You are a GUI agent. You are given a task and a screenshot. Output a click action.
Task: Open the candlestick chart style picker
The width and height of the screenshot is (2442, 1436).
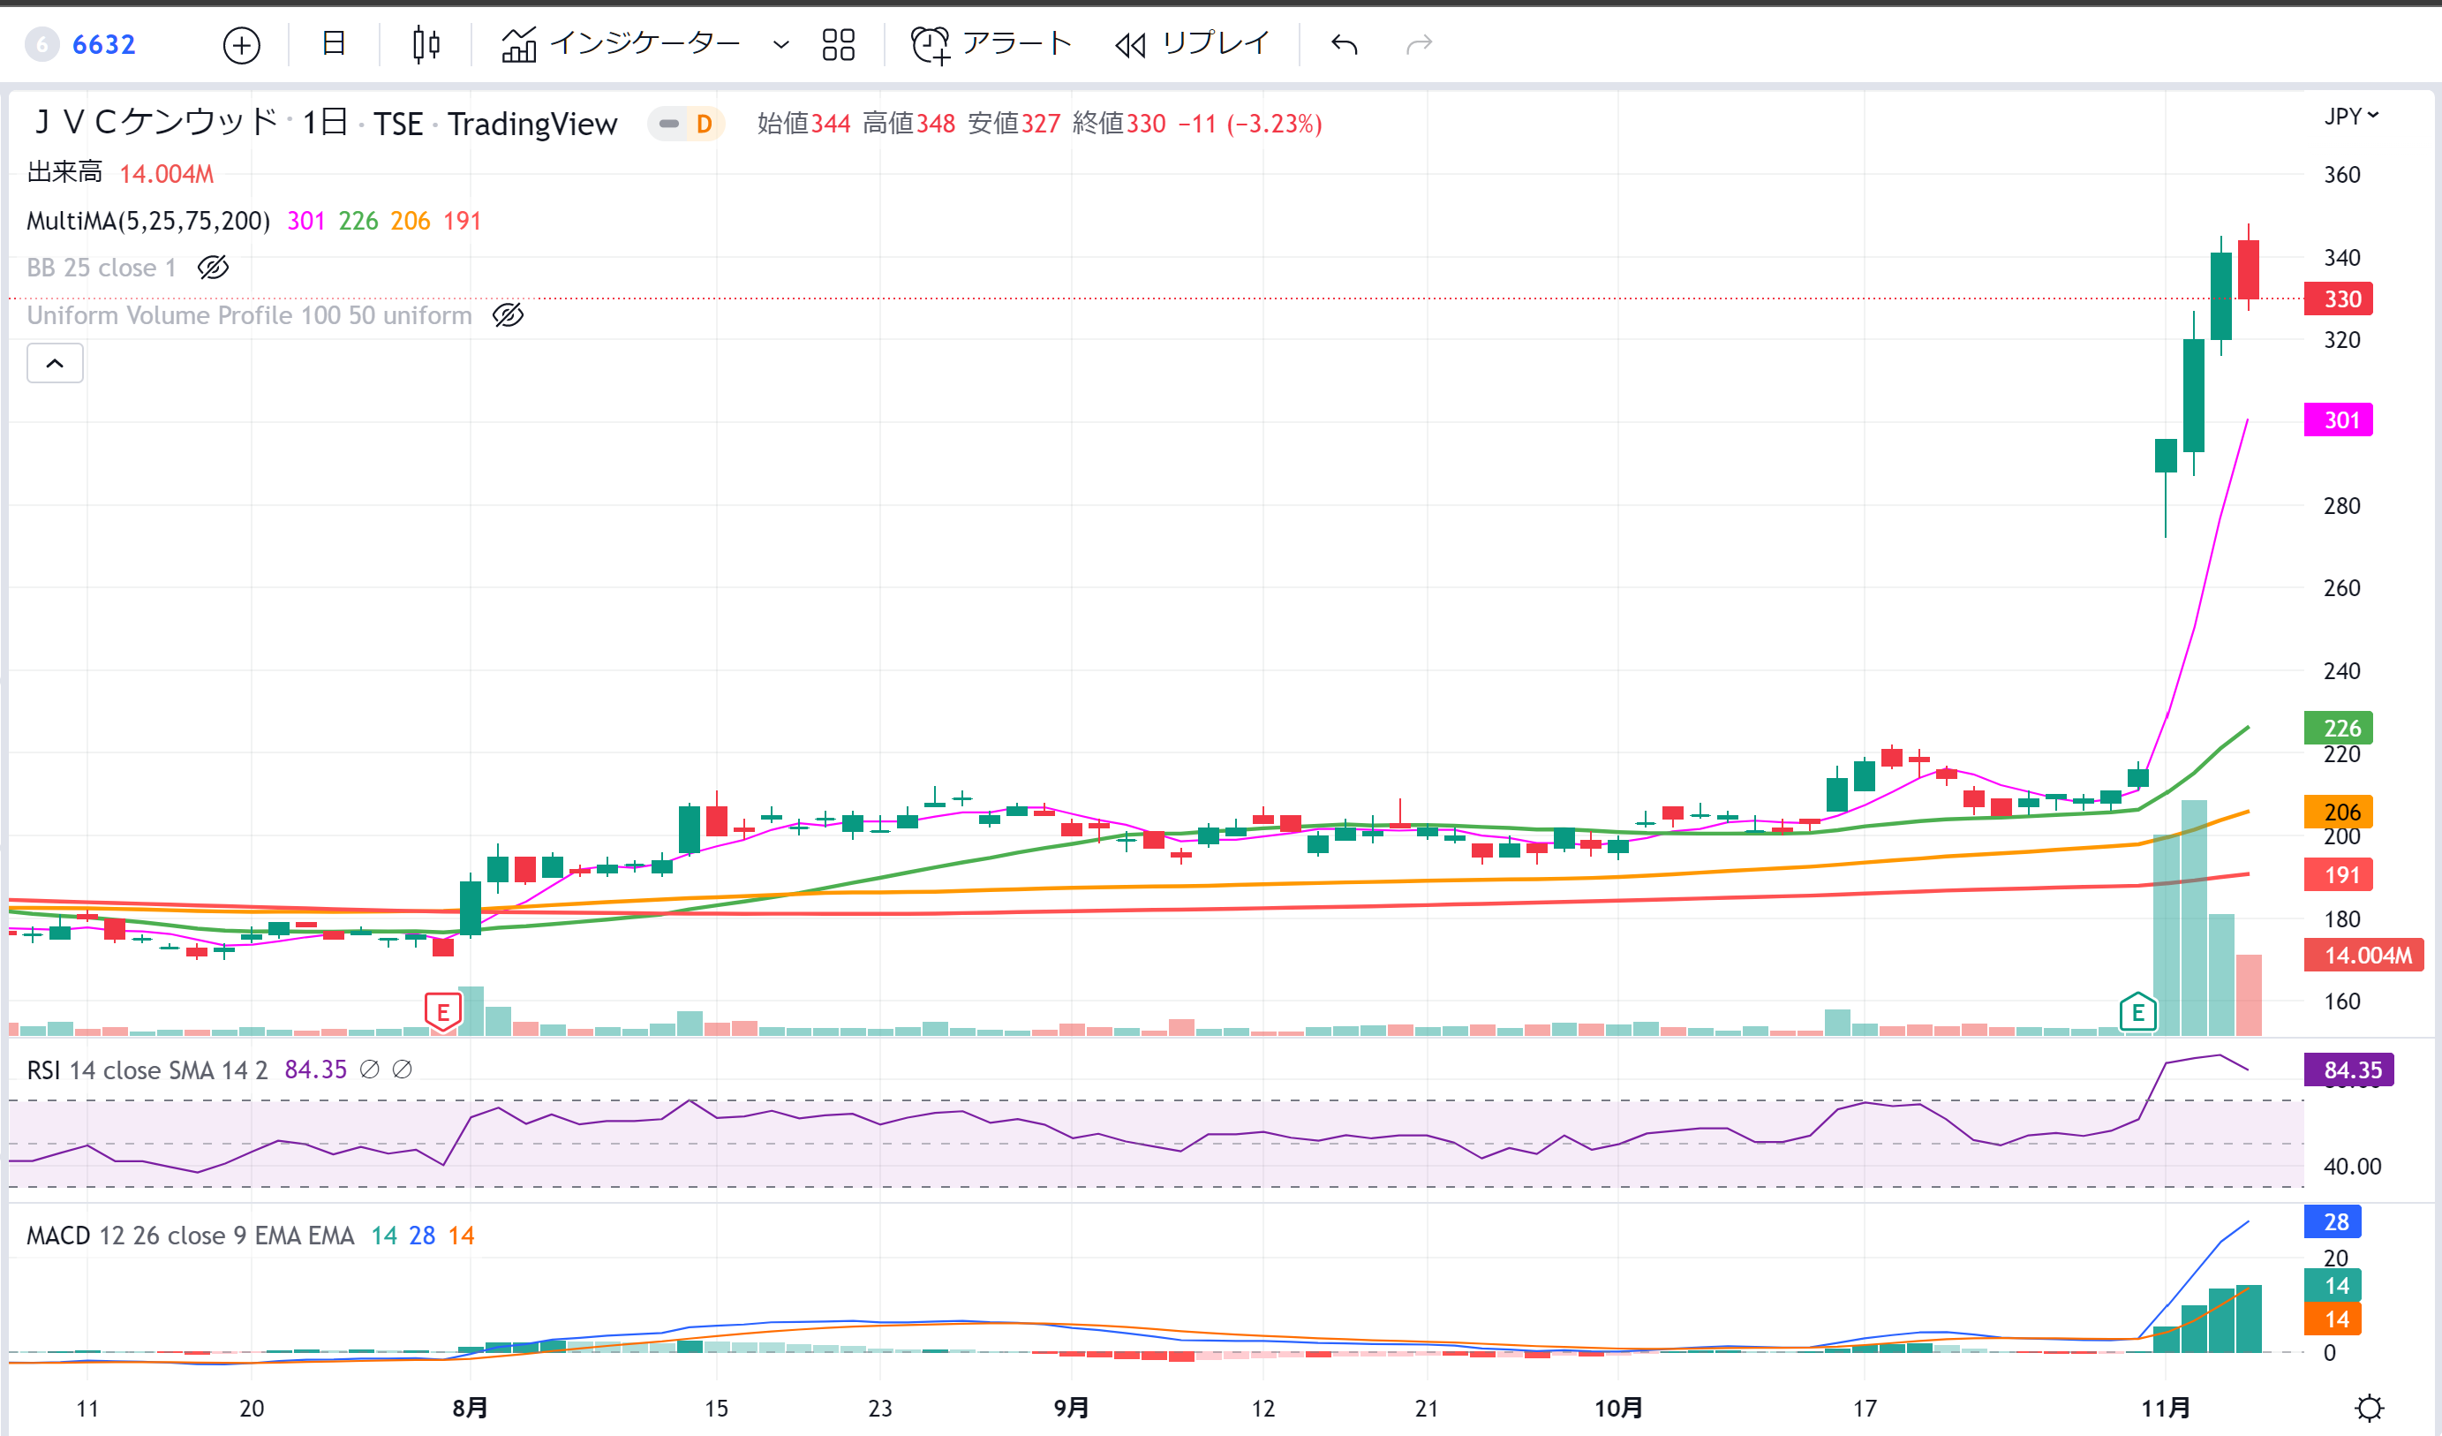point(426,45)
